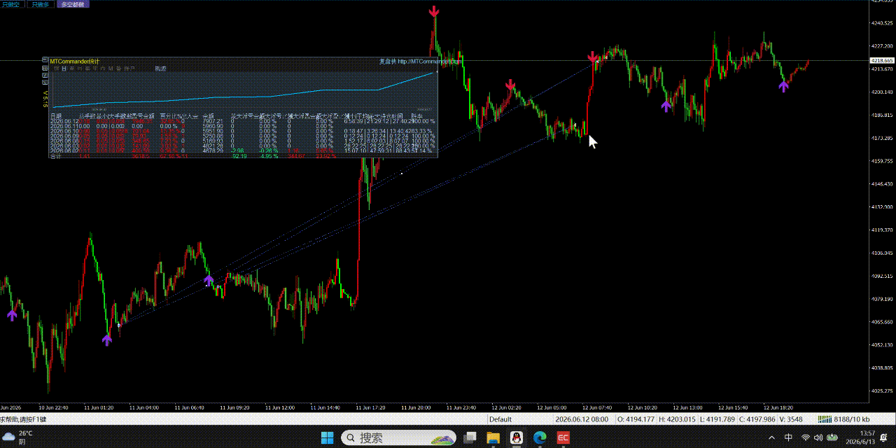Click the 搜索 taskbar search box

pos(398,438)
